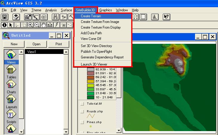The height and width of the screenshot is (135, 218).
Task: Select the filled dotted-square tool beside Hot Link
Action: pyautogui.click(x=63, y=25)
